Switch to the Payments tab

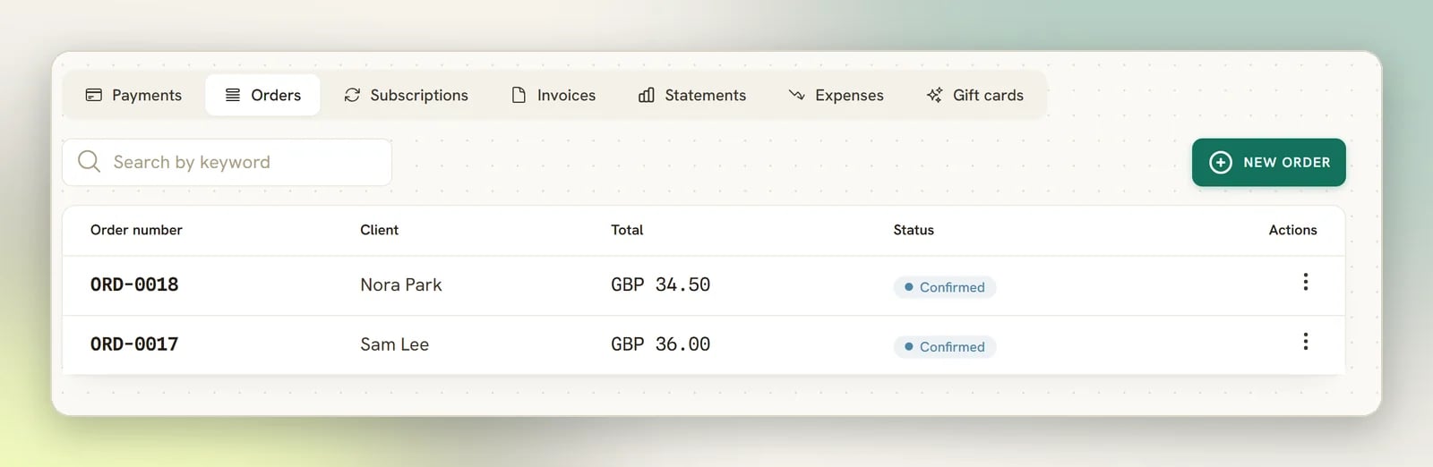click(x=133, y=95)
